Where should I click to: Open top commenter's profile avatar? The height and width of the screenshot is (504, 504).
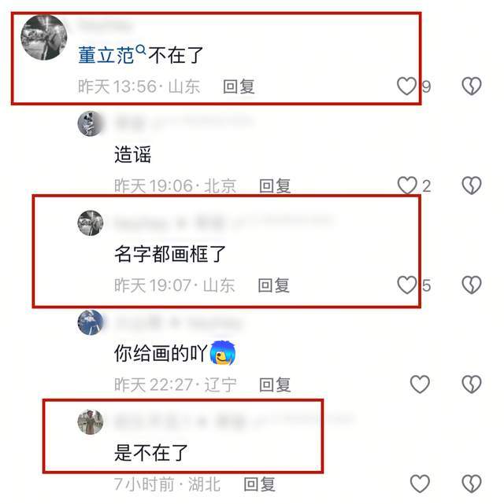44,37
